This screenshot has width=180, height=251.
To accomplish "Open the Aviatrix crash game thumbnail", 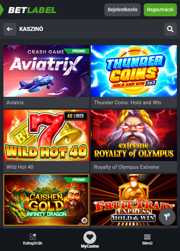I will 46,71.
